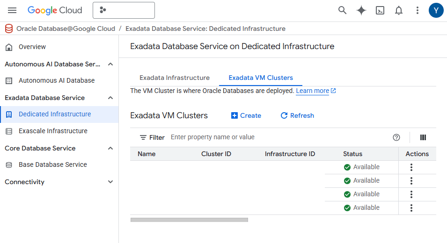Click the Google Cloud logo
This screenshot has width=447, height=243.
point(55,11)
